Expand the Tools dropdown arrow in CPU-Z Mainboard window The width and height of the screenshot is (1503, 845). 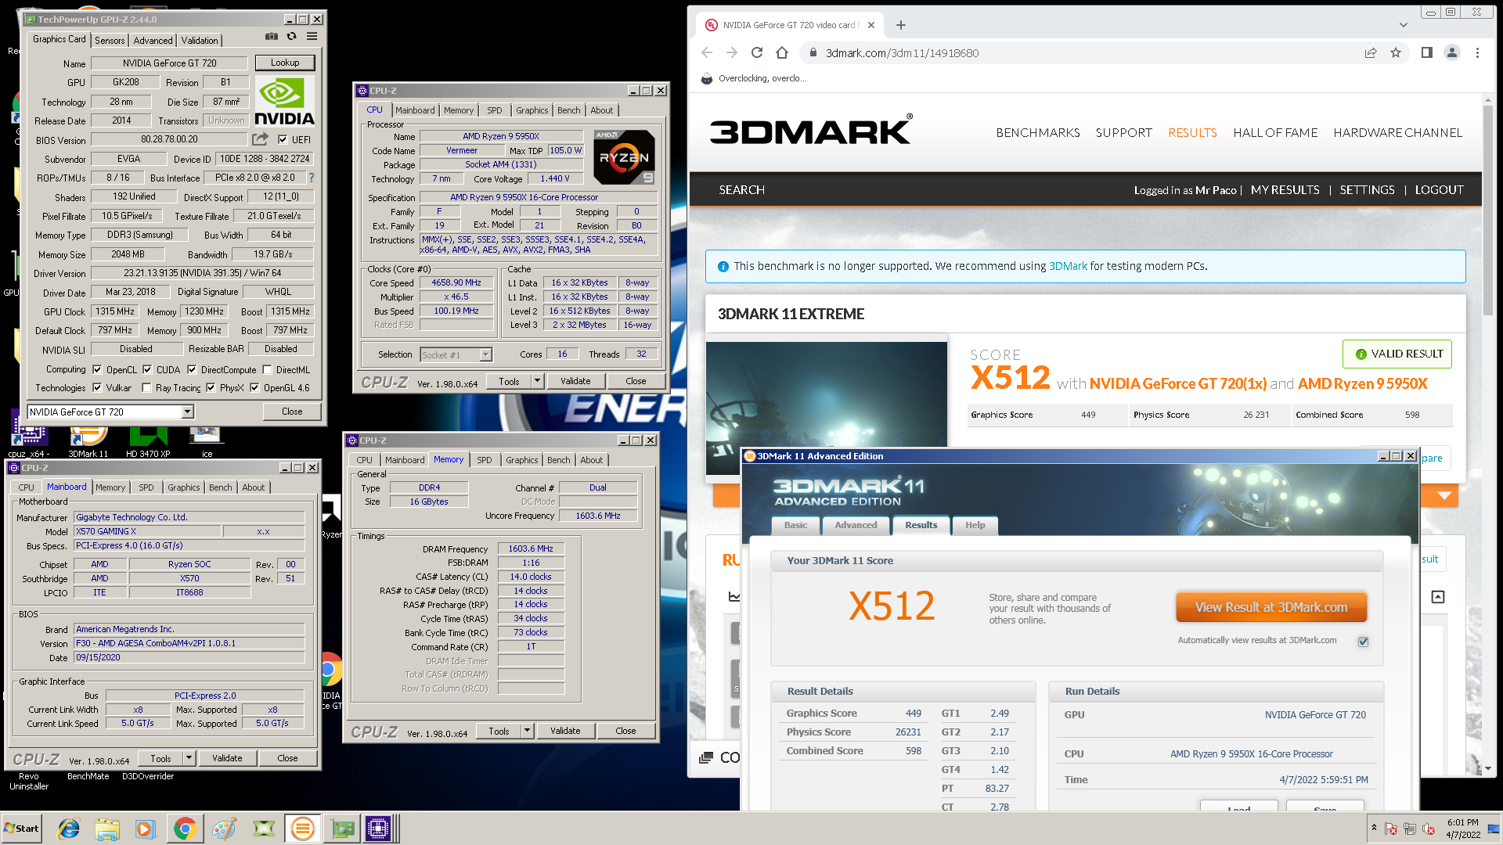coord(189,758)
